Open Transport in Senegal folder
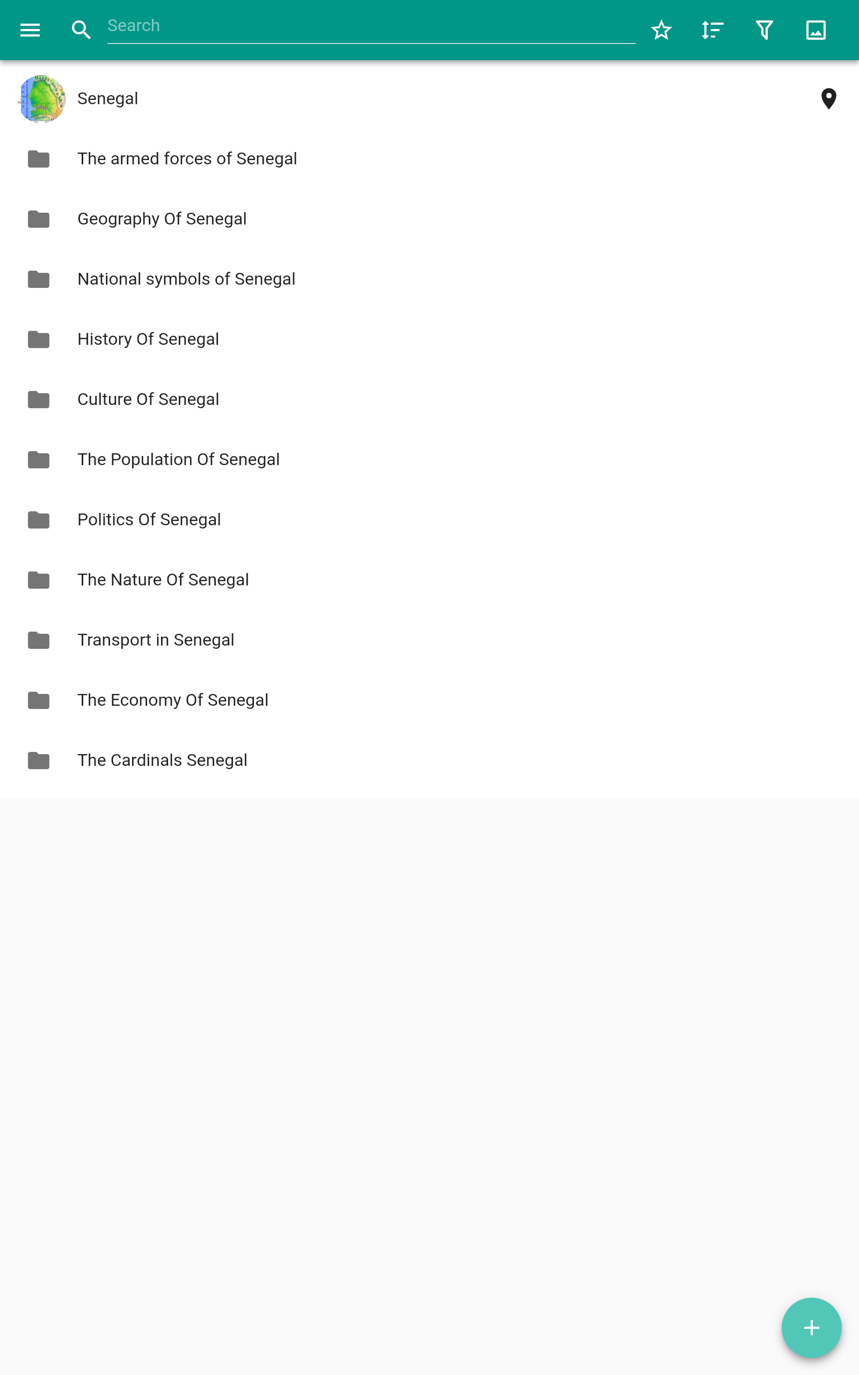 (x=156, y=640)
